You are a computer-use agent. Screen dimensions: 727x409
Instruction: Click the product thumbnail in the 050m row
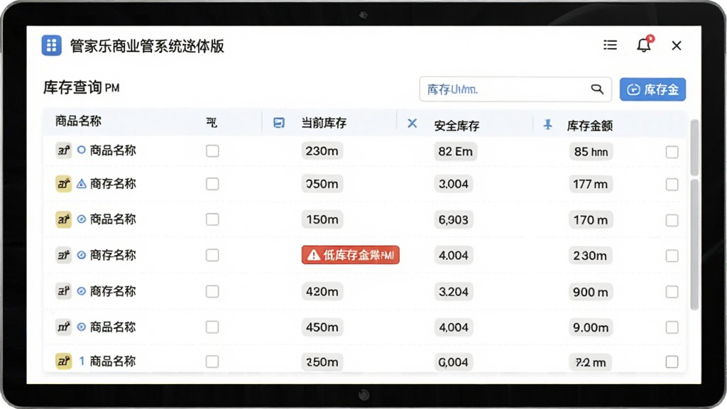pyautogui.click(x=63, y=184)
